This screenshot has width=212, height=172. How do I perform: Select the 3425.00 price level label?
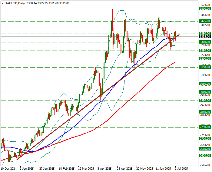[205, 21]
